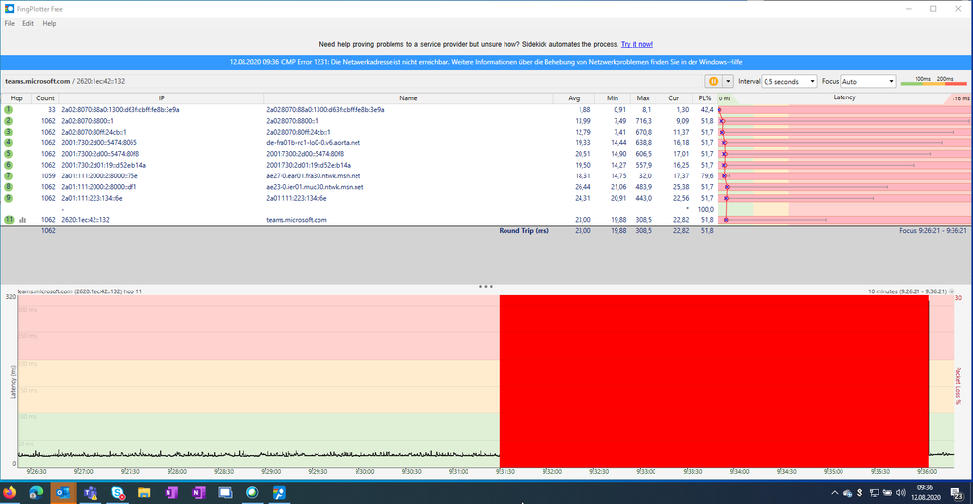Sort by the Hop column header
This screenshot has width=973, height=504.
click(17, 98)
